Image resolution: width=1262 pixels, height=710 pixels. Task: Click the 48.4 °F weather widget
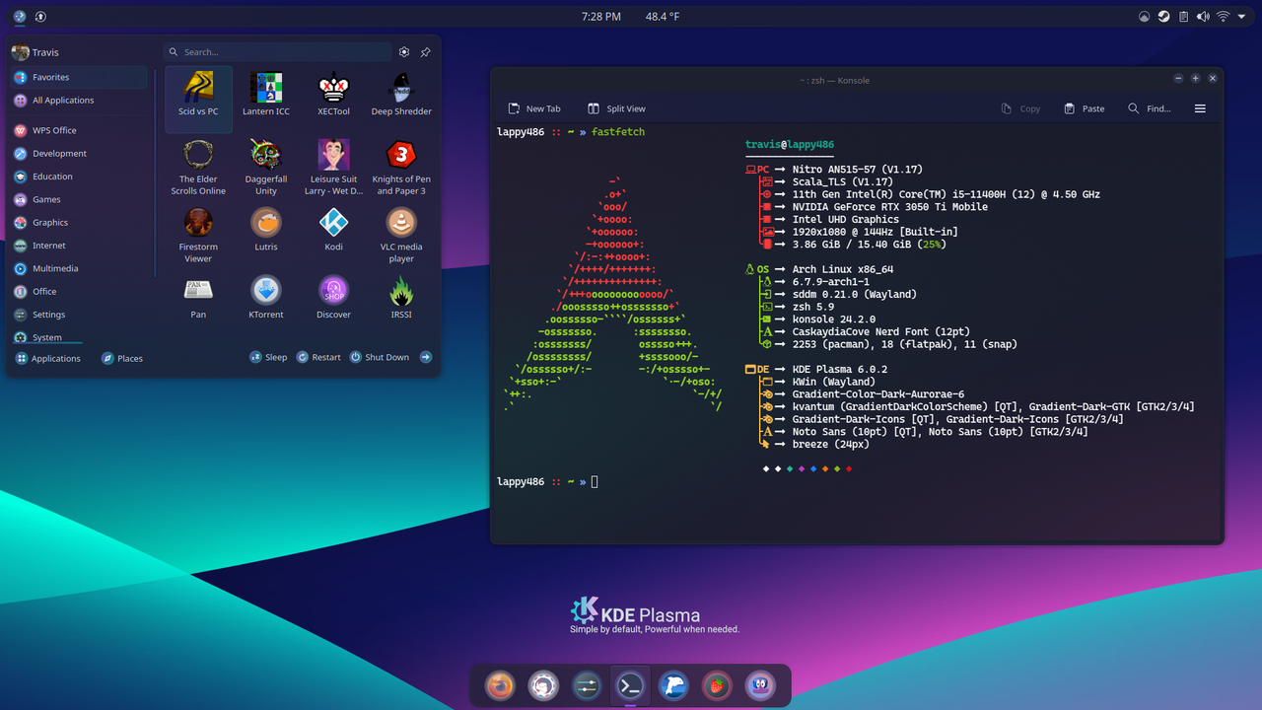pyautogui.click(x=664, y=17)
